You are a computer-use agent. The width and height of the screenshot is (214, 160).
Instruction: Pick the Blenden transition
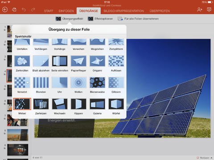pos(41,85)
